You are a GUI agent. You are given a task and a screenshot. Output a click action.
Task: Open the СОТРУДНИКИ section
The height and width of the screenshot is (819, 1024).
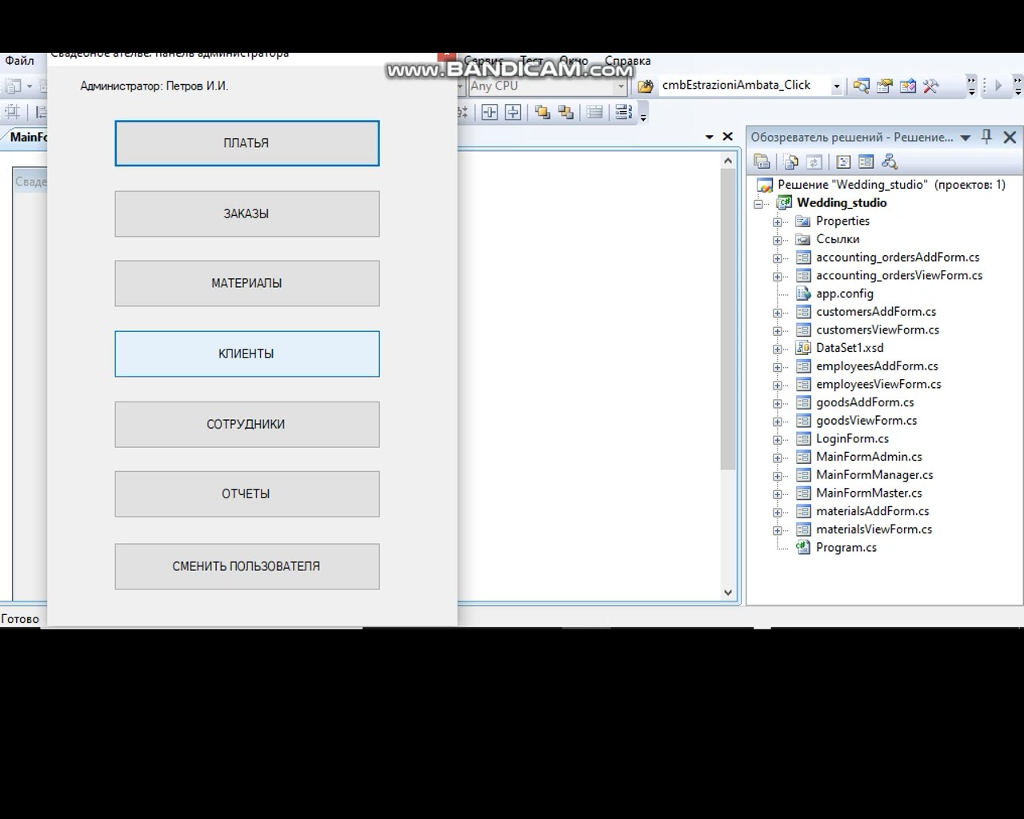pyautogui.click(x=246, y=424)
